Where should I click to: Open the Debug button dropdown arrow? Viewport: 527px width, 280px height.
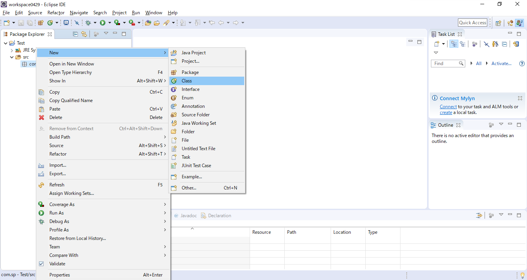tap(95, 23)
